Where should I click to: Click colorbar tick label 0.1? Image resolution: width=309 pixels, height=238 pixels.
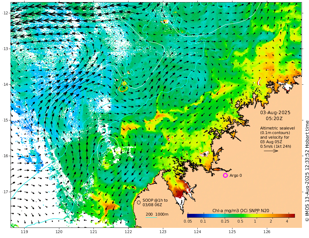203,221
